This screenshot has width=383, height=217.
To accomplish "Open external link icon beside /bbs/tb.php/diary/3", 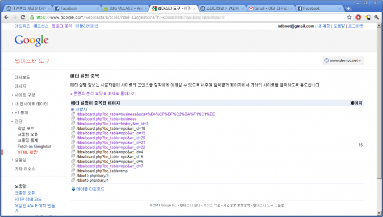I will pyautogui.click(x=73, y=176).
